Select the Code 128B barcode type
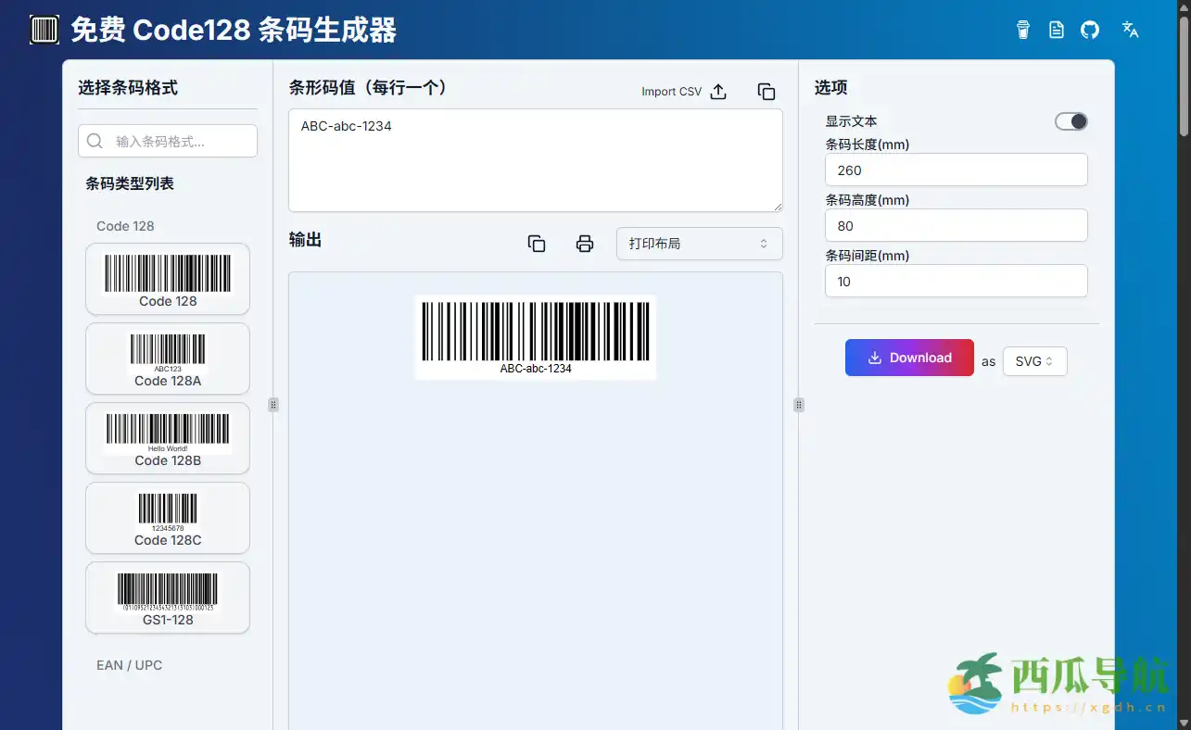 tap(168, 438)
